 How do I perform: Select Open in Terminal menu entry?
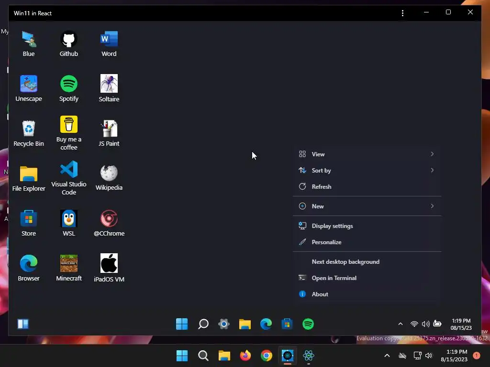click(x=367, y=278)
